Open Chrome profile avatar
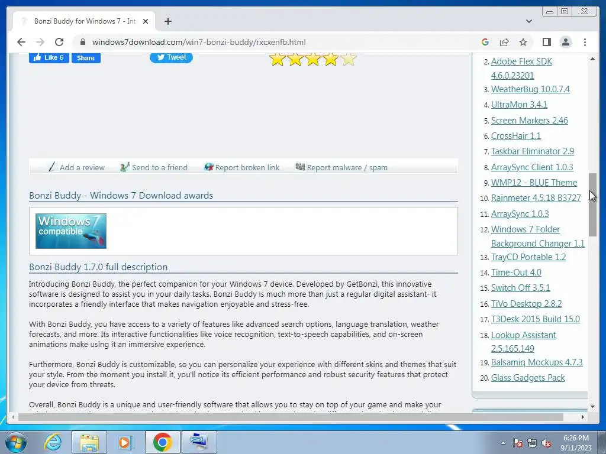 565,42
